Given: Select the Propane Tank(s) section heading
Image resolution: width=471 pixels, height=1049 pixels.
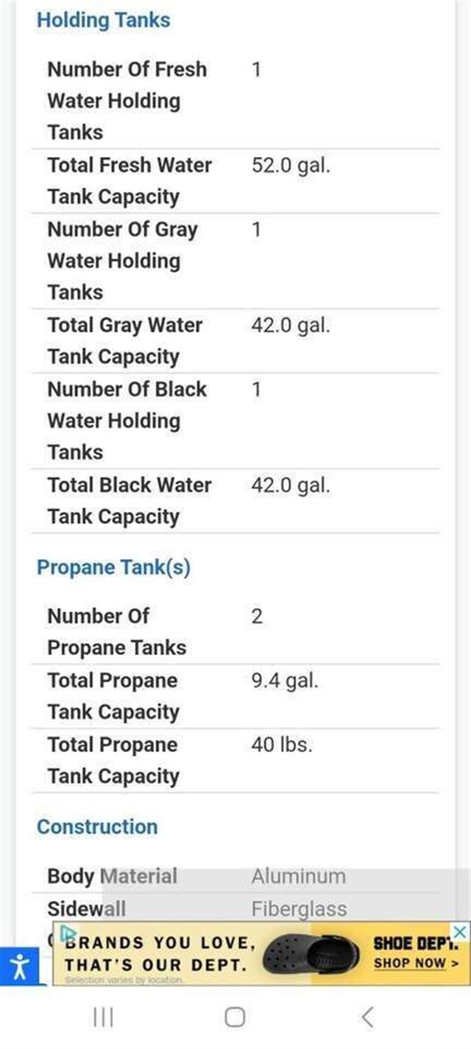Looking at the screenshot, I should coord(113,567).
